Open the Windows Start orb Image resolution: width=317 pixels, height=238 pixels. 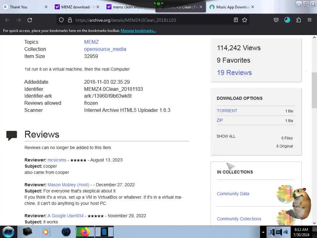click(x=8, y=232)
